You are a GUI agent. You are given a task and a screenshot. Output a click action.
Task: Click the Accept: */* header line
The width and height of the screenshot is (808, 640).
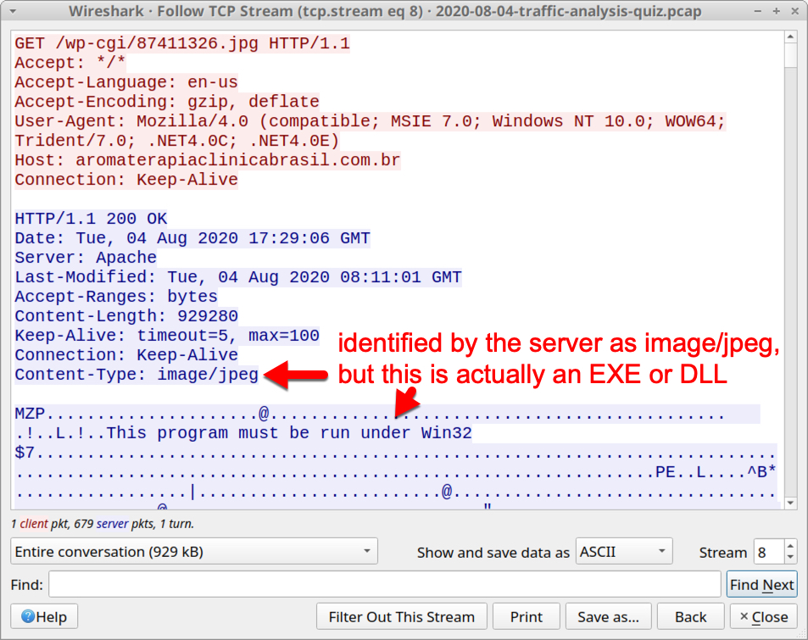(x=70, y=63)
